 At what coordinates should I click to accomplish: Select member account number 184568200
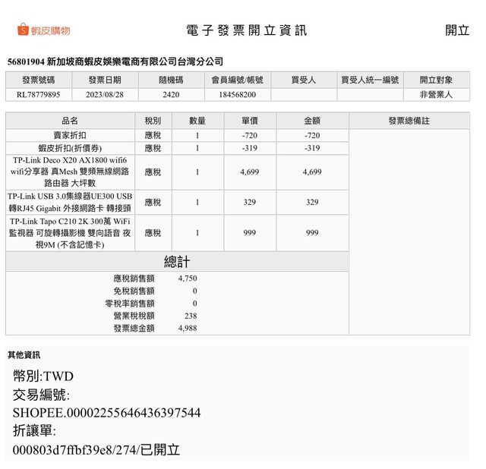coord(237,95)
